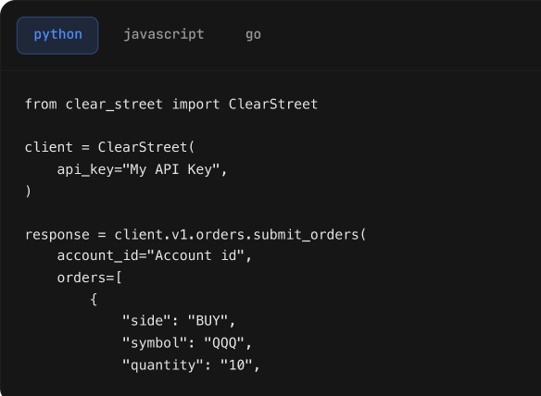Switch to the javascript tab

(164, 35)
